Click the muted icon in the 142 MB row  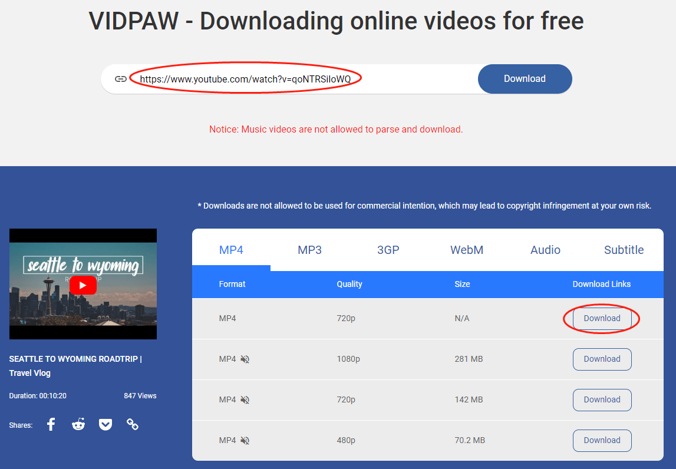[245, 399]
